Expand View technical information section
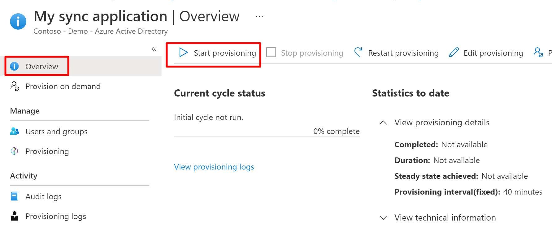This screenshot has width=552, height=232. coord(383,218)
